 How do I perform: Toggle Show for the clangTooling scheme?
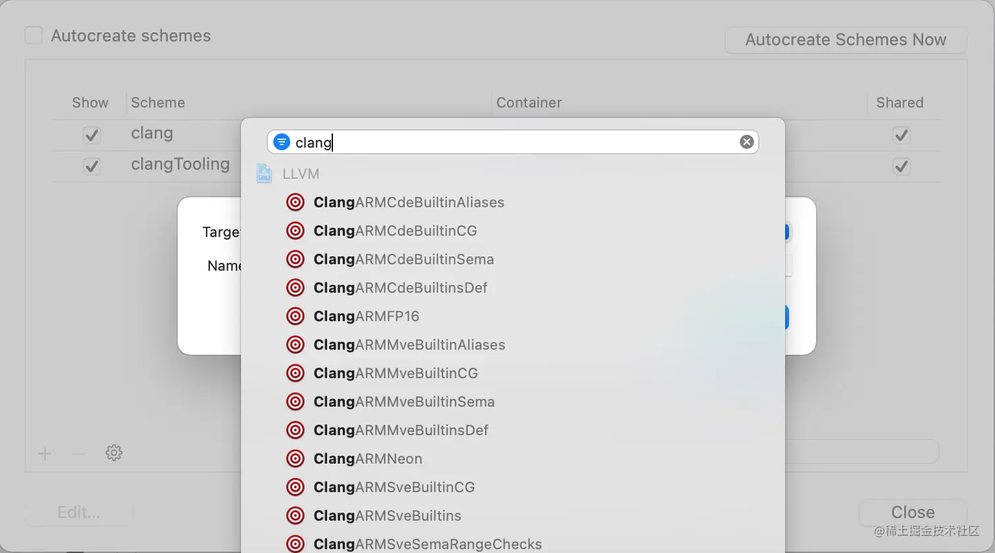[91, 166]
